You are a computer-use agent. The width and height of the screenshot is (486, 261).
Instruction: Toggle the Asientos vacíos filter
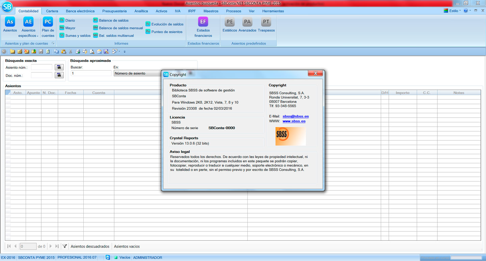click(x=127, y=246)
